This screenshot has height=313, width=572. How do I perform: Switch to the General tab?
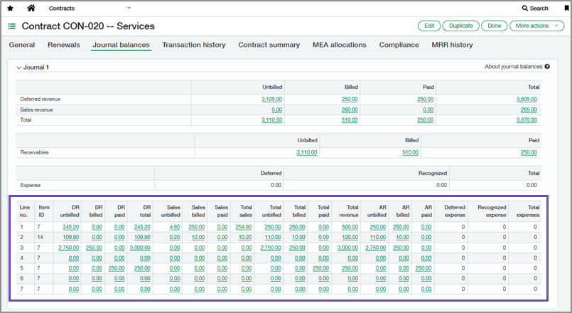click(22, 45)
